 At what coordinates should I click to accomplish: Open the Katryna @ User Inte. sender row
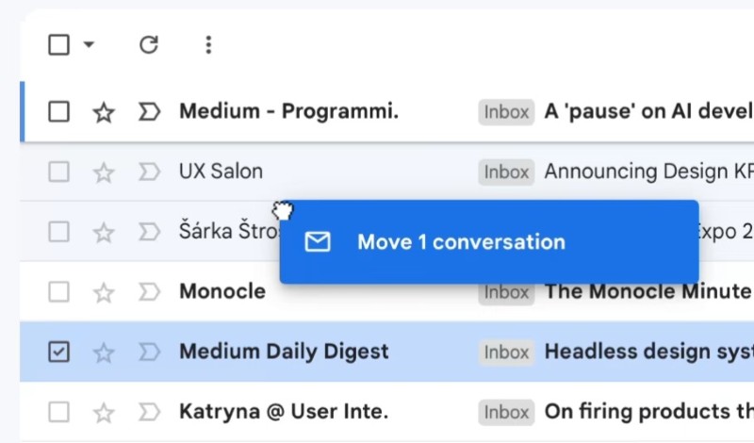[283, 412]
